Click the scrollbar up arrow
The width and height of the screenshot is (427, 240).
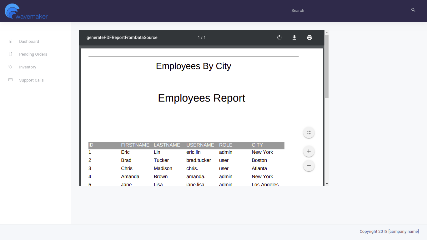(327, 32)
